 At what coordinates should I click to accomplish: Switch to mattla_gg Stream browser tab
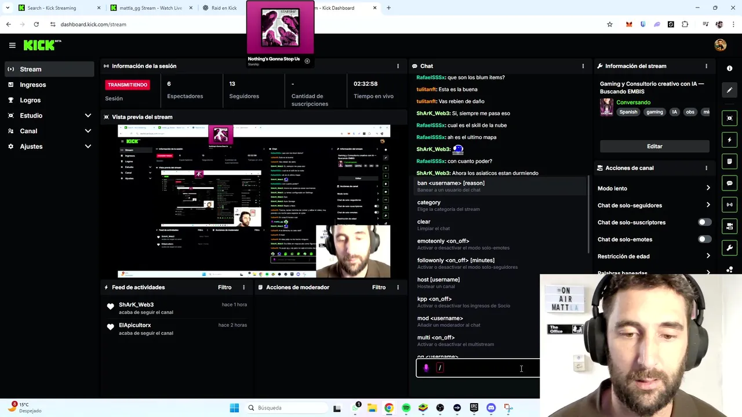click(150, 8)
